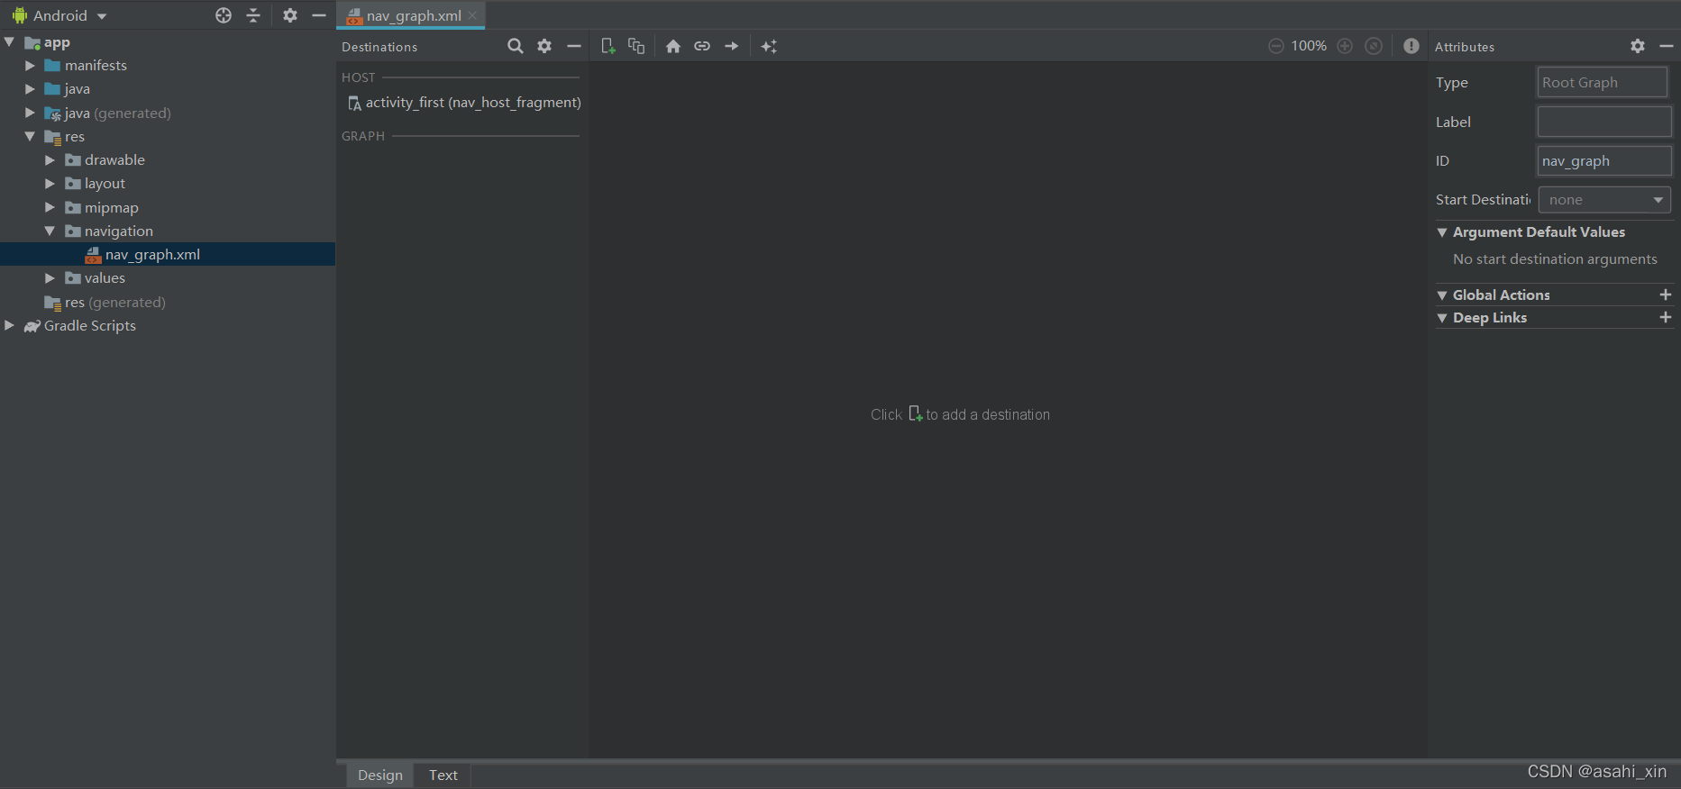The height and width of the screenshot is (789, 1681).
Task: Click the warnings exclamation icon
Action: pos(1411,46)
